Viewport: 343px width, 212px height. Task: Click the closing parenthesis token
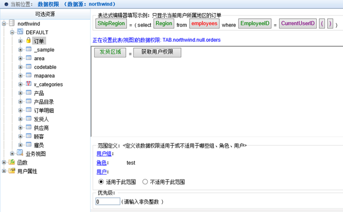tap(330, 24)
